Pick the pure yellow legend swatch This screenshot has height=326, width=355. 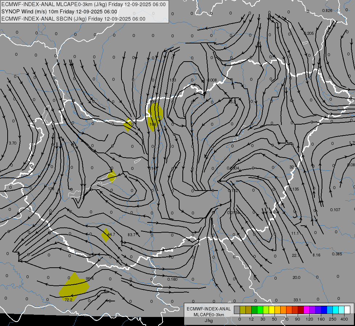click(x=272, y=310)
